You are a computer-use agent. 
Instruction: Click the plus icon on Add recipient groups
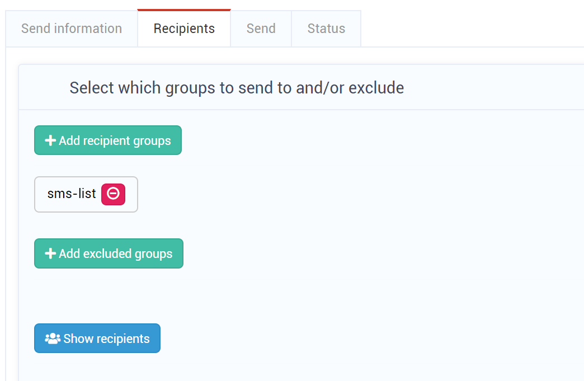click(x=50, y=140)
